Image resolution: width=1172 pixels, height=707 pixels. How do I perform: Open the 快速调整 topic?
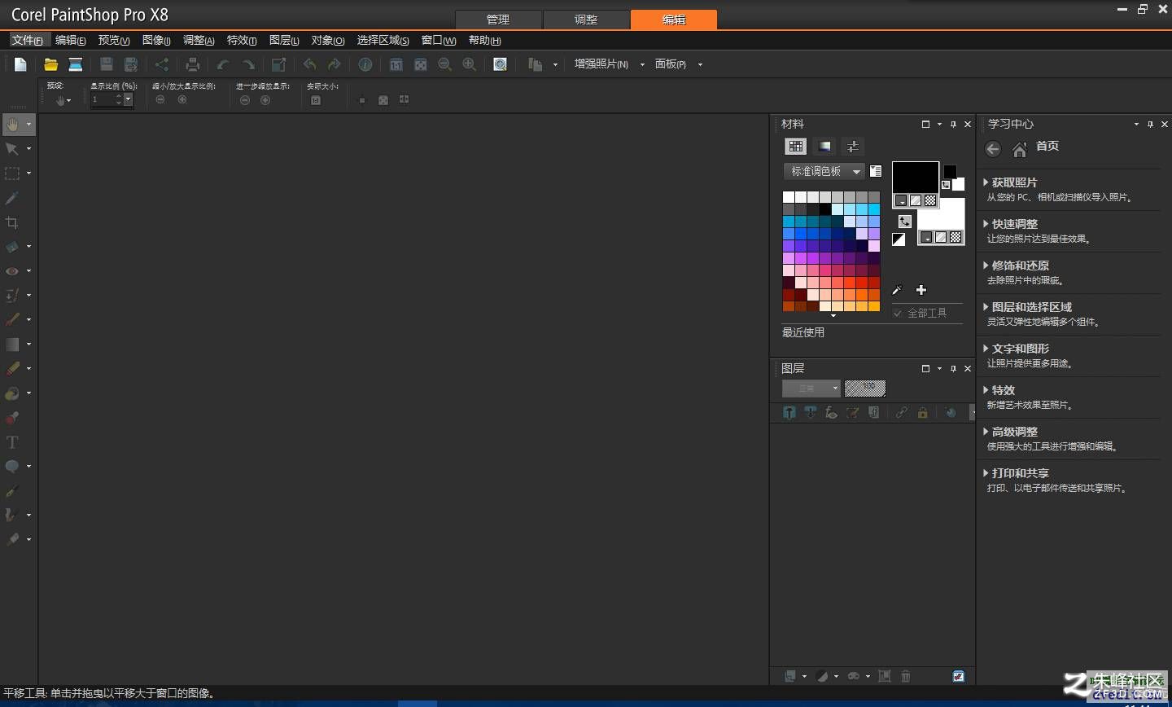[1014, 224]
